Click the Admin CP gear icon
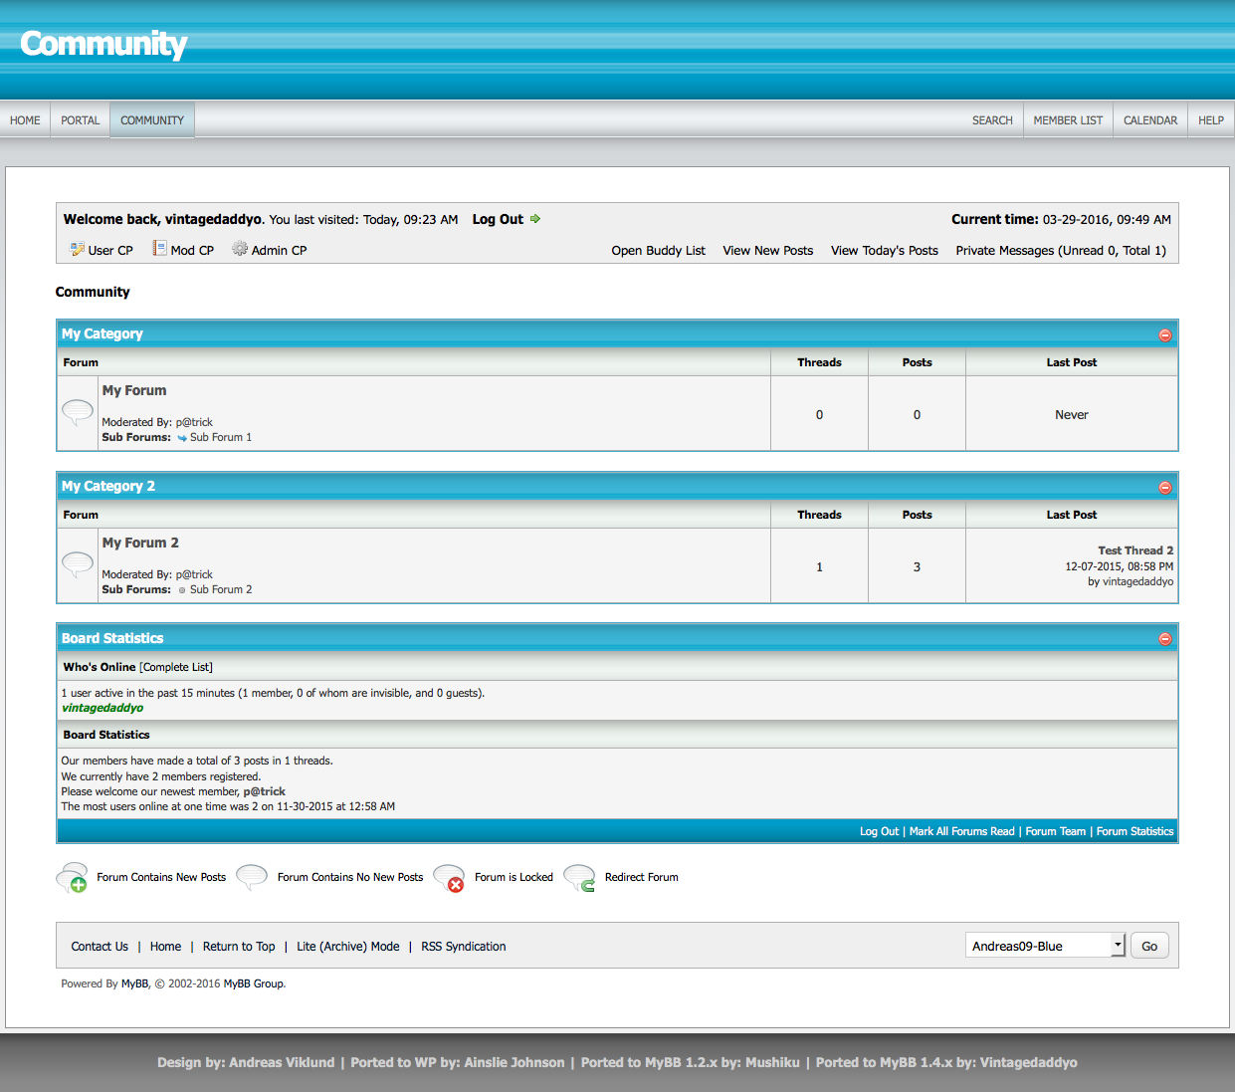1235x1092 pixels. (x=240, y=248)
